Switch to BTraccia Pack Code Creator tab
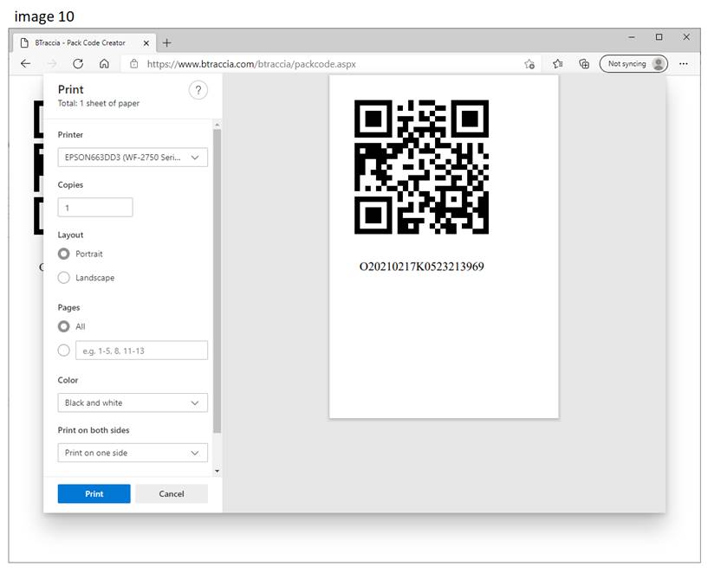This screenshot has height=573, width=708. pyautogui.click(x=81, y=42)
